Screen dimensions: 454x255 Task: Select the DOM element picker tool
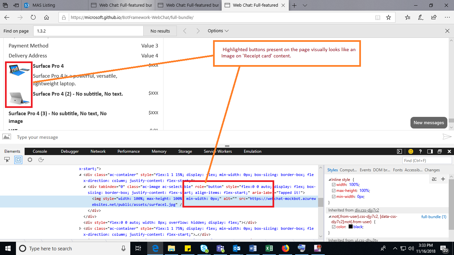(x=7, y=160)
